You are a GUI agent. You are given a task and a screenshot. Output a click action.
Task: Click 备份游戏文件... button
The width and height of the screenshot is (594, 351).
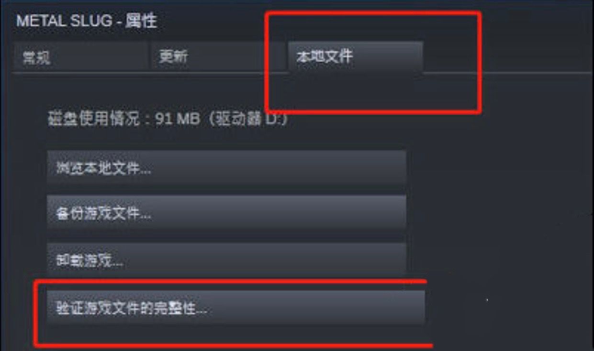(226, 213)
